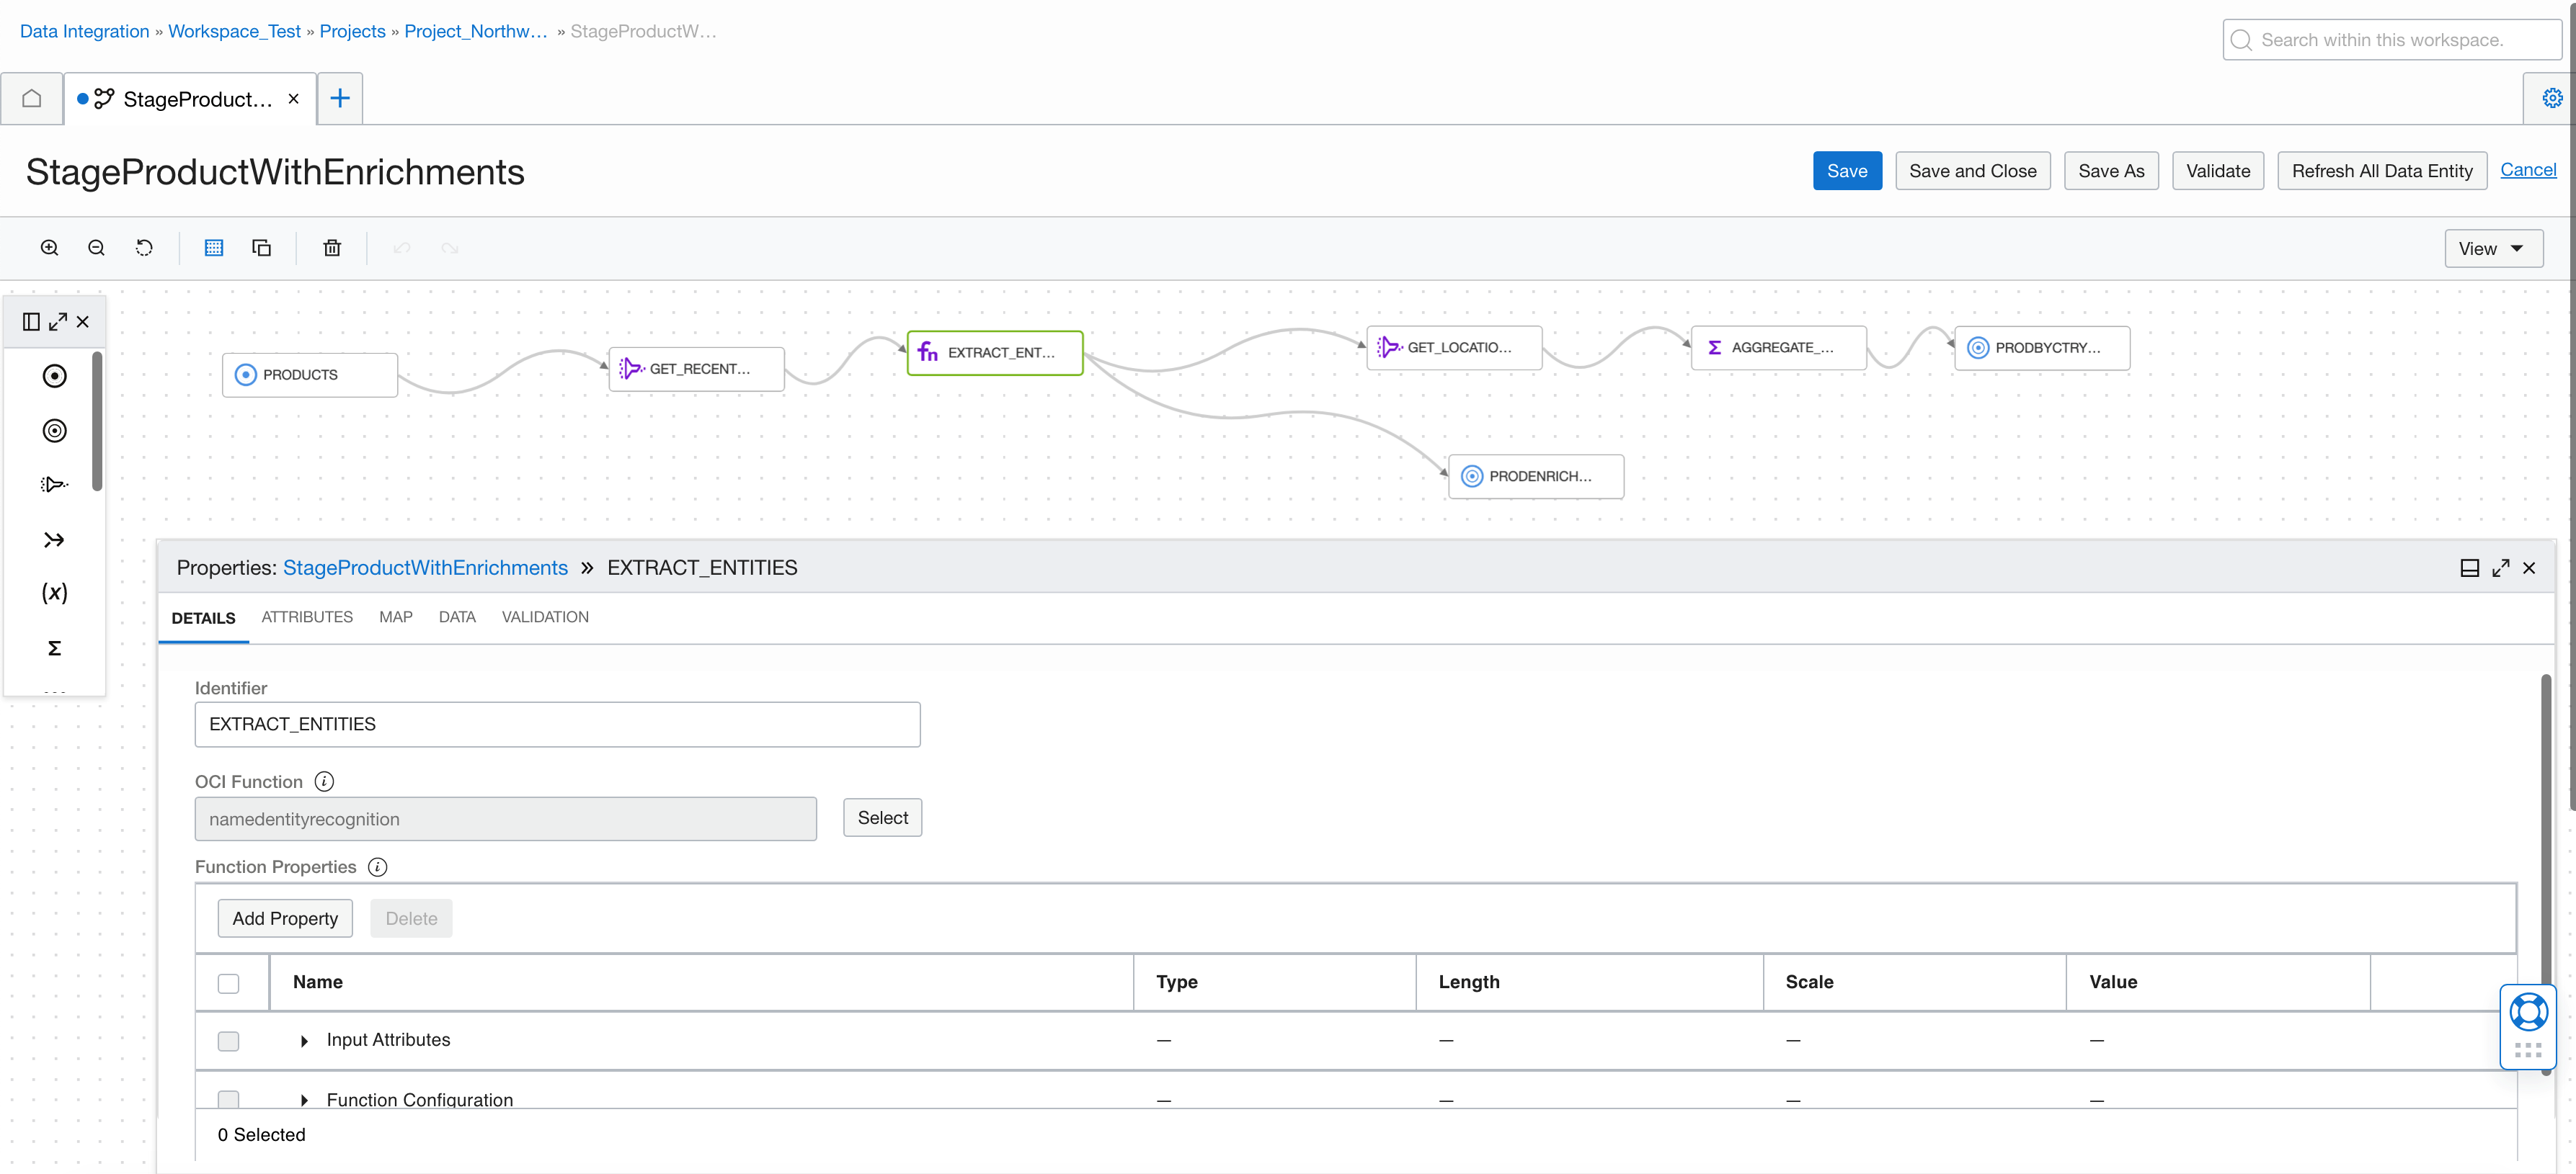Toggle the canvas grid display
Image resolution: width=2576 pixels, height=1174 pixels.
tap(213, 247)
